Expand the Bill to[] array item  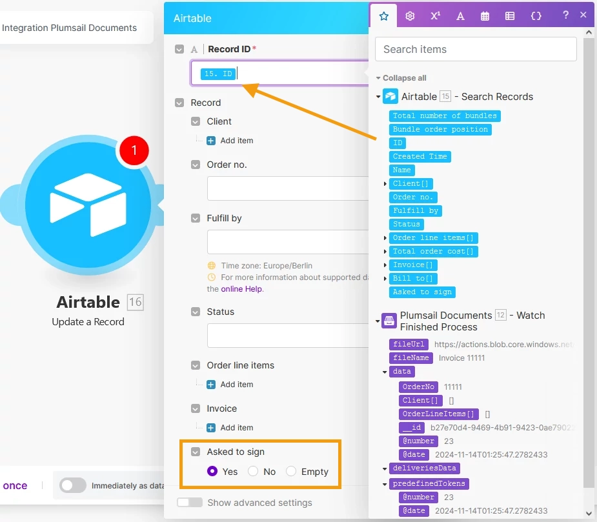pos(385,279)
